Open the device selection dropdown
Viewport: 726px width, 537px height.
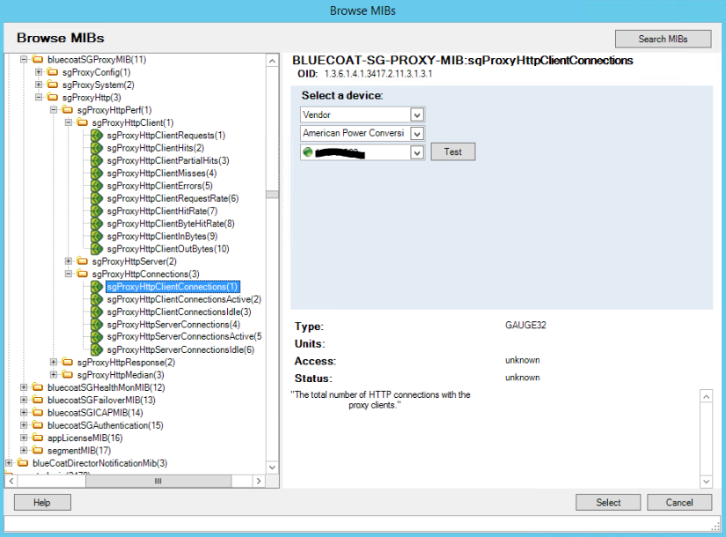[417, 152]
